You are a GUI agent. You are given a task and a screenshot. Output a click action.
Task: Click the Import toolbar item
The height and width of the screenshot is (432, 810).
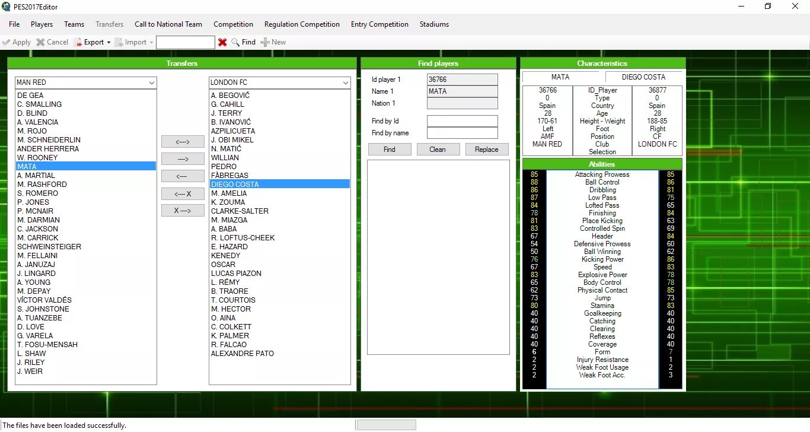point(130,42)
